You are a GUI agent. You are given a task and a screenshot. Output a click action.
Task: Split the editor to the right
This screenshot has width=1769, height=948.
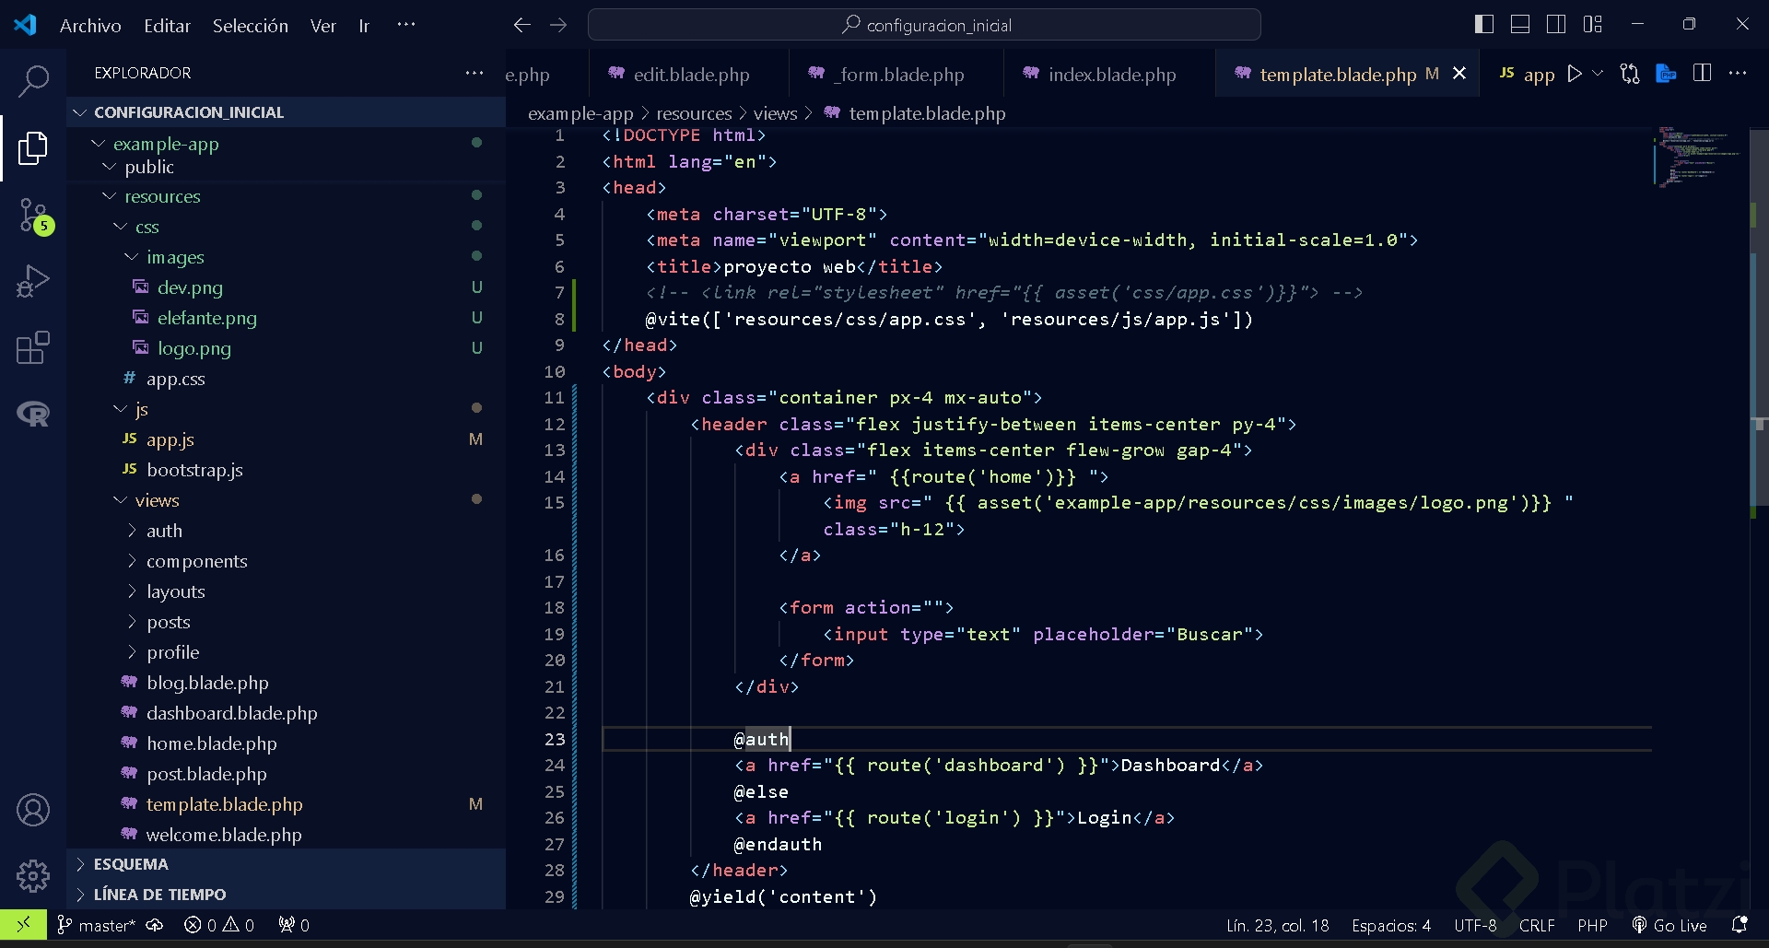1702,74
